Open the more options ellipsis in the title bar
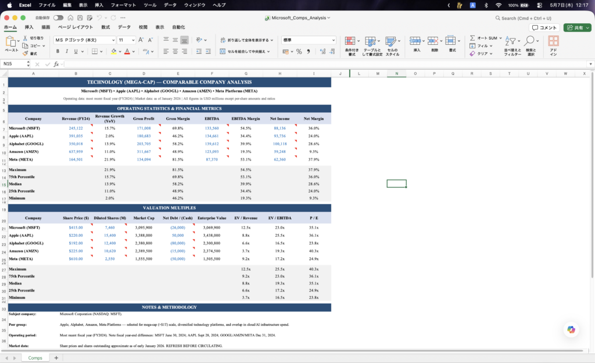This screenshot has height=363, width=595. coord(123,18)
